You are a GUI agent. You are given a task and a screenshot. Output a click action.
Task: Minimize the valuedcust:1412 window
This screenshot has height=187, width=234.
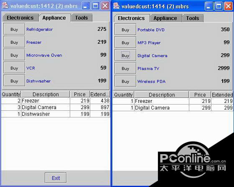pyautogui.click(x=86, y=6)
